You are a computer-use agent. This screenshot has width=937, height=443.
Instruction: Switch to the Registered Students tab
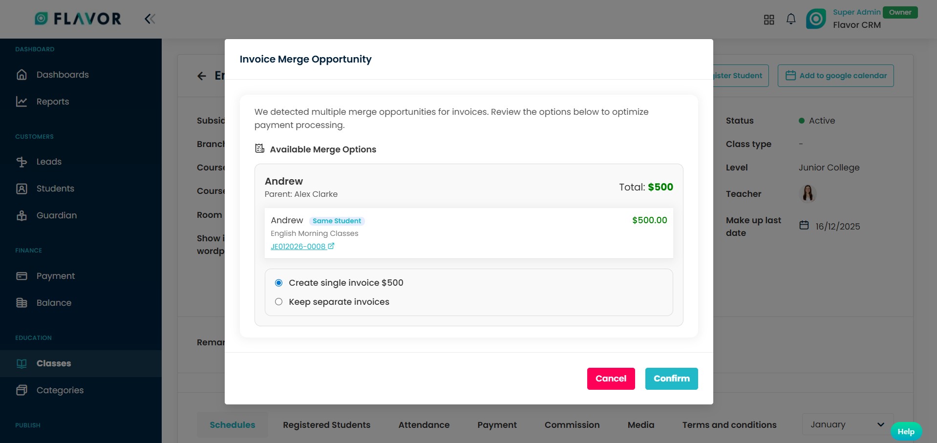point(326,425)
